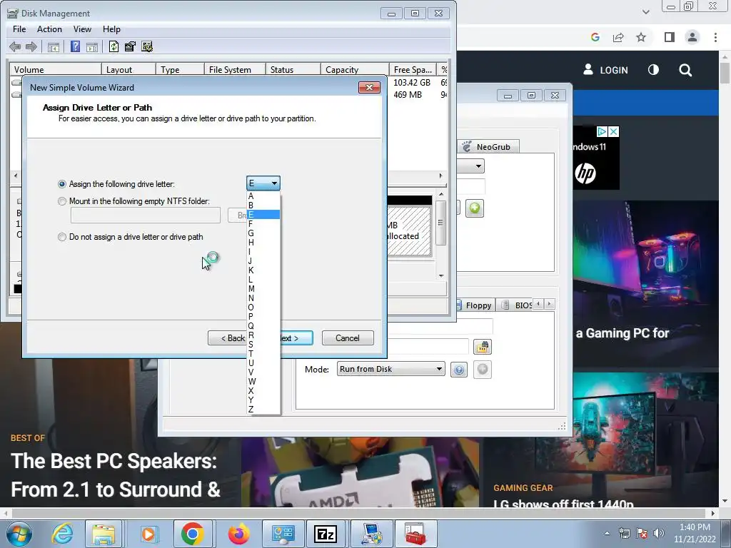Viewport: 731px width, 548px height.
Task: Open the Action menu
Action: pyautogui.click(x=49, y=29)
